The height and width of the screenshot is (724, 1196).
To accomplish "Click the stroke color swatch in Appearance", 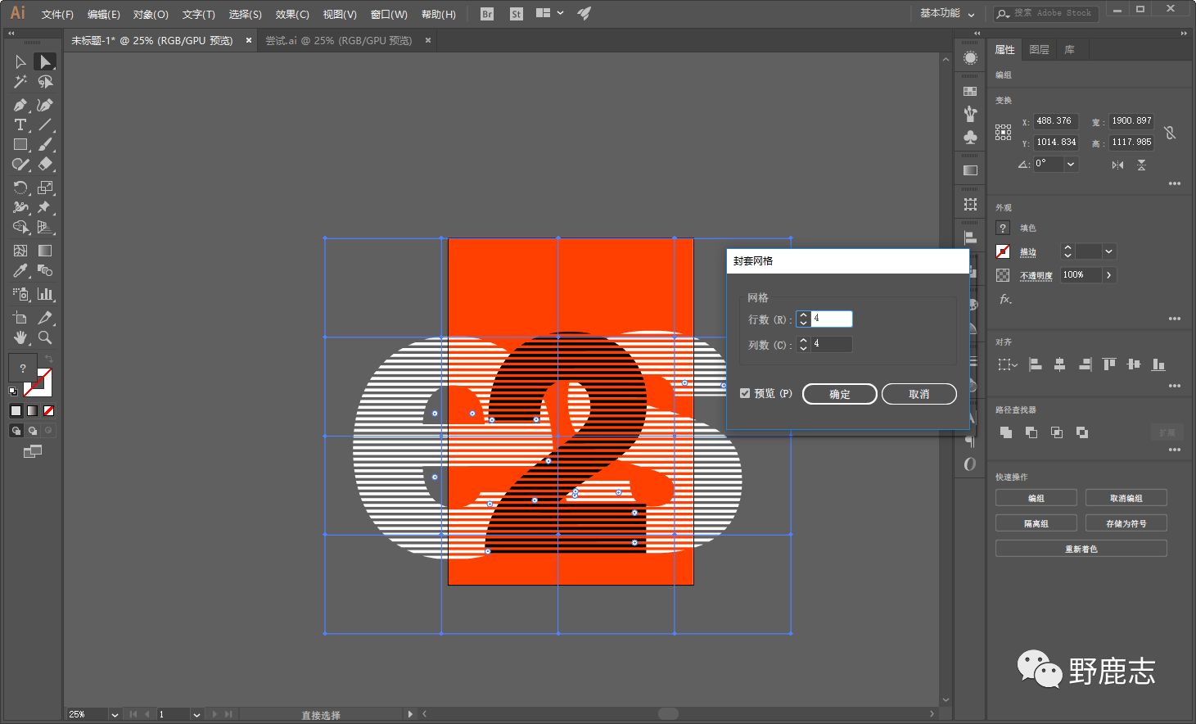I will tap(1003, 251).
